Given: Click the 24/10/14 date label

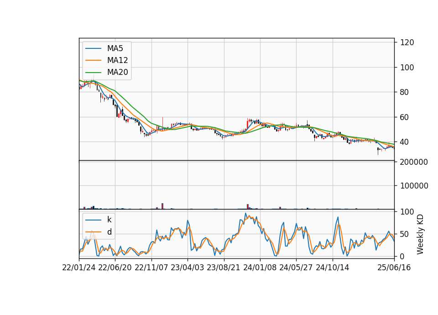Looking at the screenshot, I should coord(333,268).
